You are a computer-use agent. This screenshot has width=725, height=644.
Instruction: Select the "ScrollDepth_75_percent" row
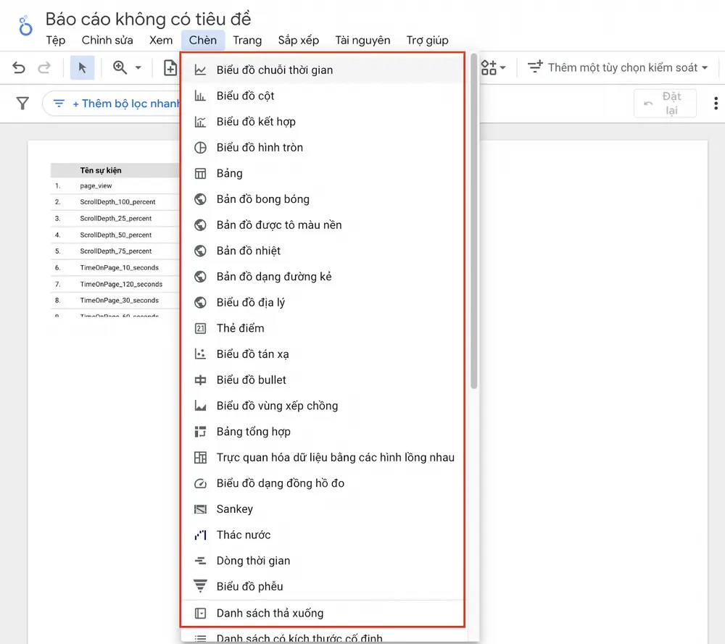click(x=115, y=251)
